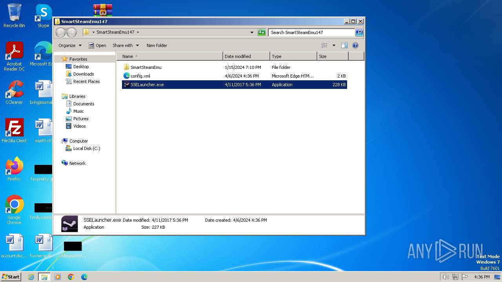Click the File Explorer taskbar button

(x=44, y=277)
